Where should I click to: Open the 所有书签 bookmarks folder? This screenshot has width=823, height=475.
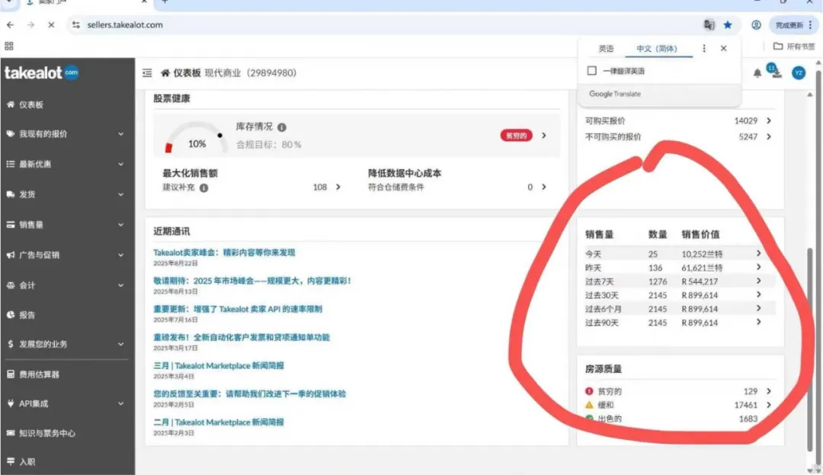tap(794, 47)
